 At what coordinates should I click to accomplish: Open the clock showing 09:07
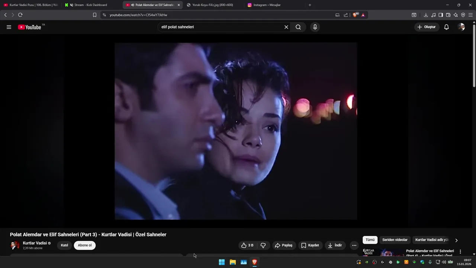(464, 262)
